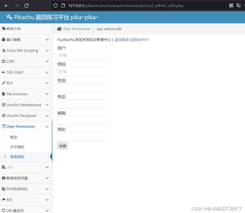Image resolution: width=245 pixels, height=213 pixels.
Task: Select the ../../ directory traversal icon
Action: pos(3,167)
